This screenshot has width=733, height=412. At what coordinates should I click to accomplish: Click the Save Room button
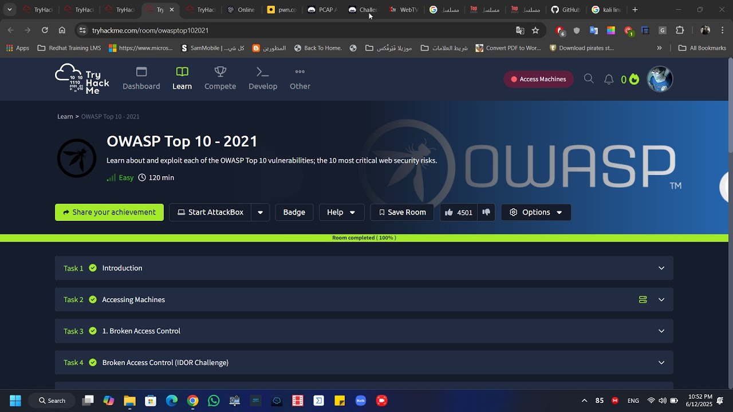pos(402,212)
